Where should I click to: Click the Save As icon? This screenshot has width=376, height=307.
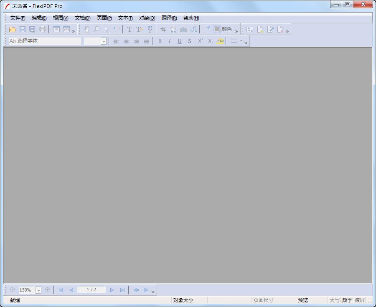tap(32, 29)
